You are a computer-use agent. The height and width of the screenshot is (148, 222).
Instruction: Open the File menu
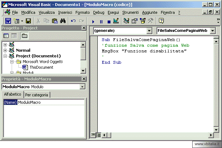[x=15, y=12]
